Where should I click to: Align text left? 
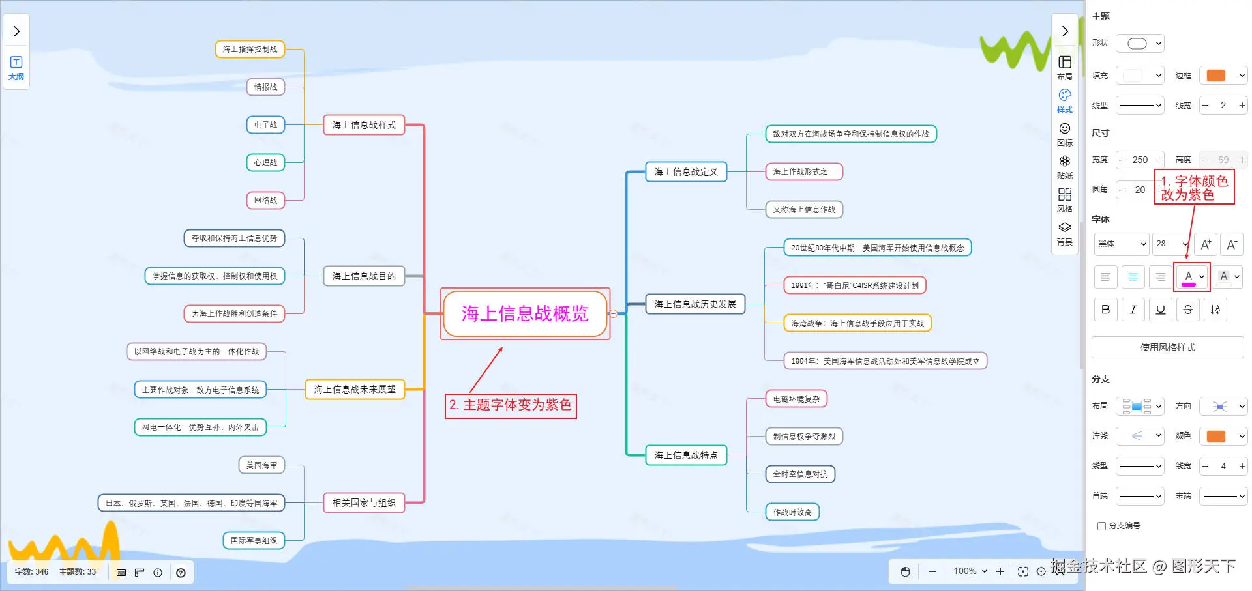(x=1106, y=277)
